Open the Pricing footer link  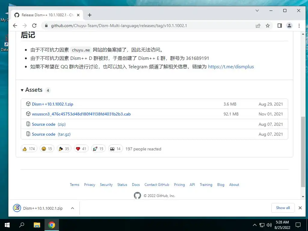[179, 185]
